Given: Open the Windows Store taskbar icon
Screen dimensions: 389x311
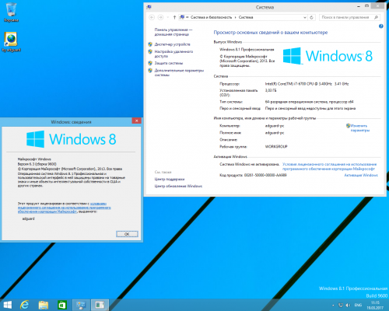Looking at the screenshot, I should click(62, 305).
